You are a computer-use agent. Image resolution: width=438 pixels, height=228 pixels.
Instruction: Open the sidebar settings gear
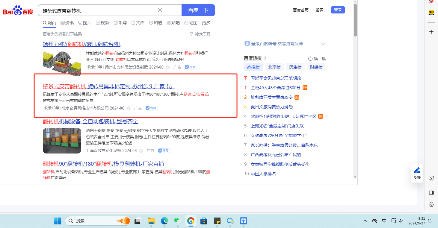431,205
